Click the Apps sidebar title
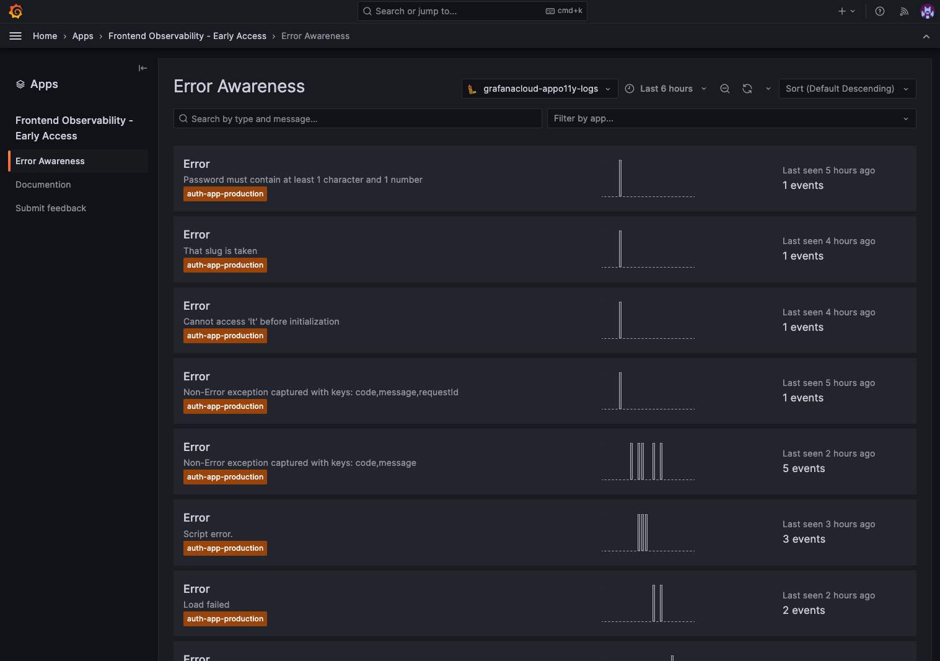The image size is (940, 661). pyautogui.click(x=44, y=84)
